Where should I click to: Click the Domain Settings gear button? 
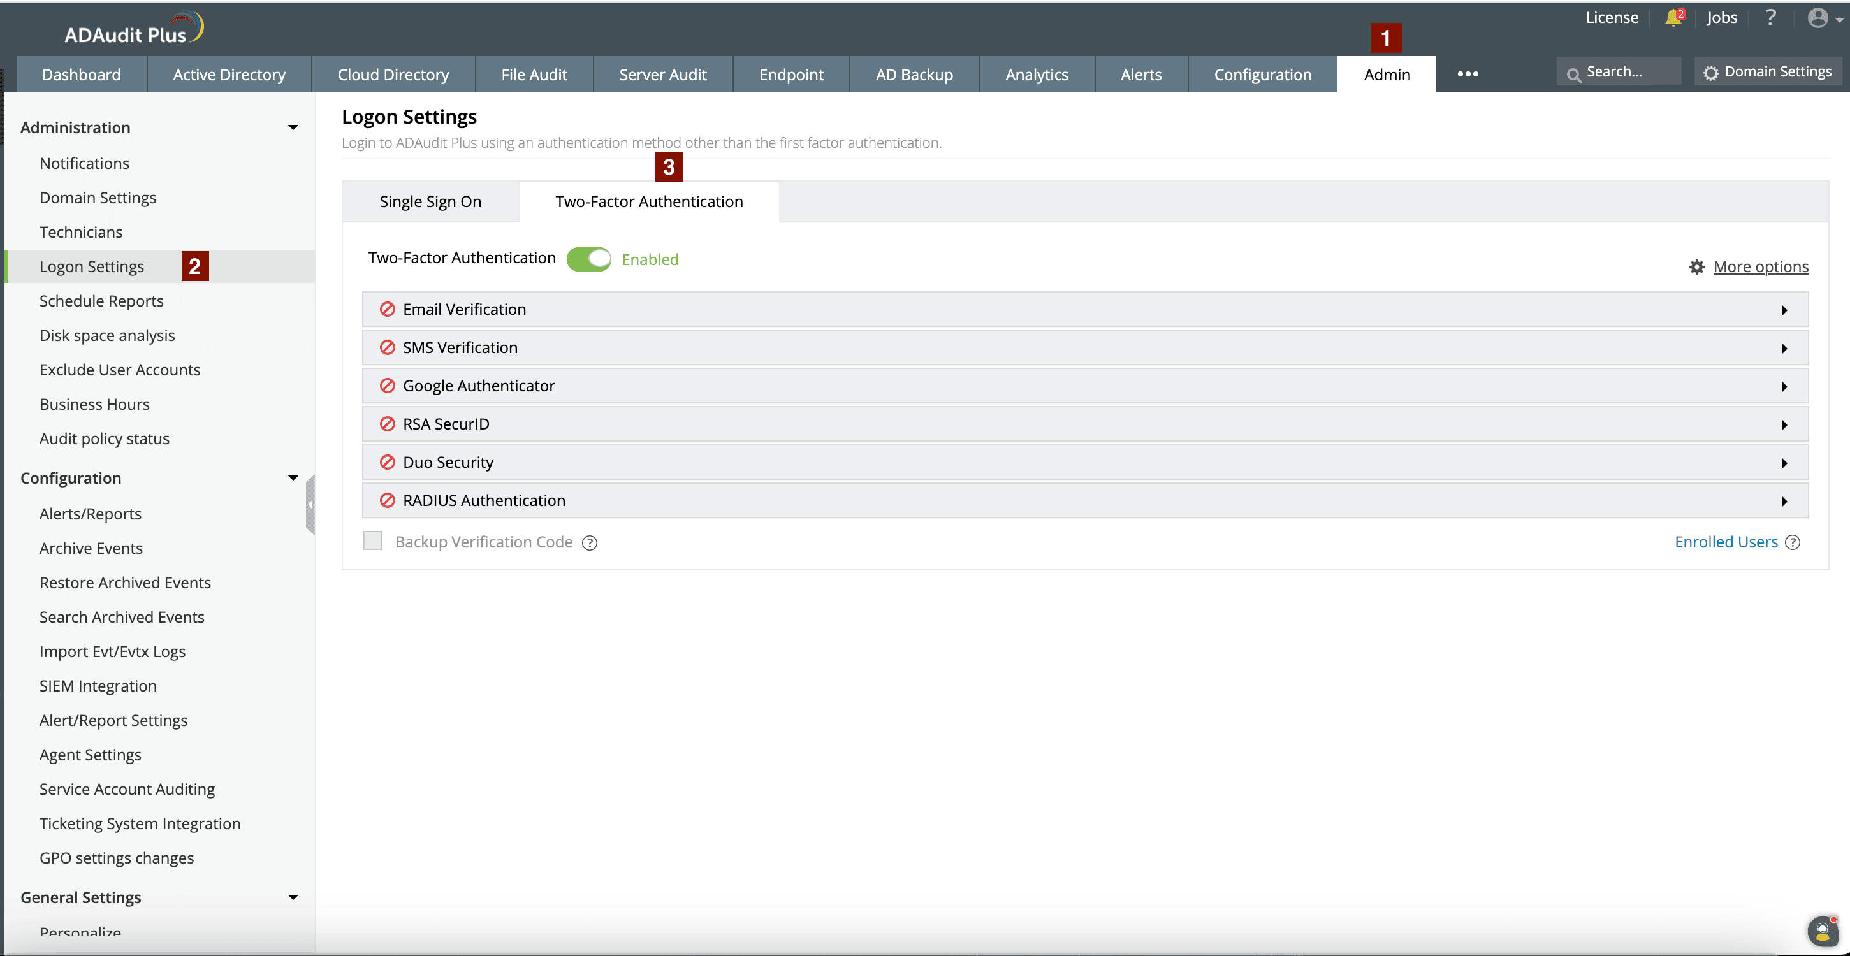pyautogui.click(x=1767, y=72)
